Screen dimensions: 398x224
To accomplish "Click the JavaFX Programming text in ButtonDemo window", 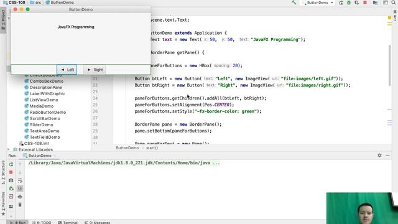I will pyautogui.click(x=76, y=27).
